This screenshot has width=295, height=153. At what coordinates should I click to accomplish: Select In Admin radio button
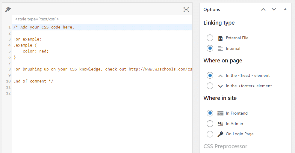click(x=210, y=124)
